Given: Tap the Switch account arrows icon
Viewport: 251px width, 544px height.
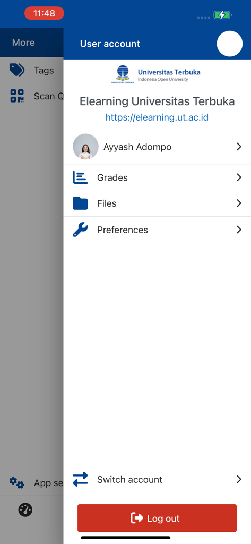Looking at the screenshot, I should point(80,480).
